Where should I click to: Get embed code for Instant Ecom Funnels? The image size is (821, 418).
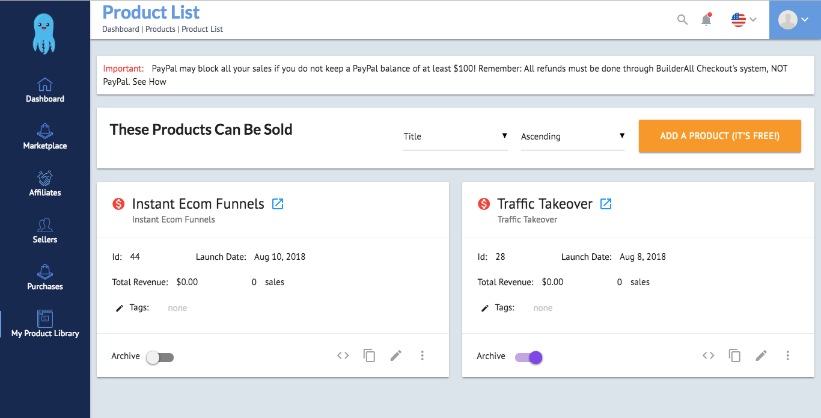point(343,355)
